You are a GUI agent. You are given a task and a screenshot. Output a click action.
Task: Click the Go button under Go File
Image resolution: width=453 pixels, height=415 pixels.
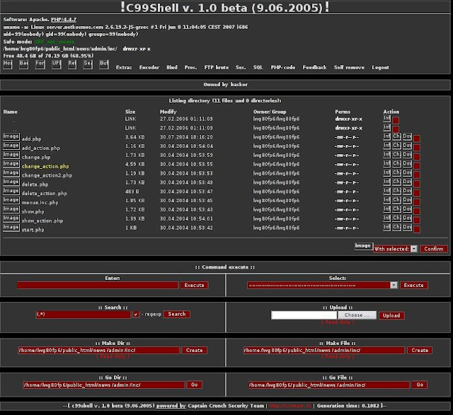[x=420, y=385]
